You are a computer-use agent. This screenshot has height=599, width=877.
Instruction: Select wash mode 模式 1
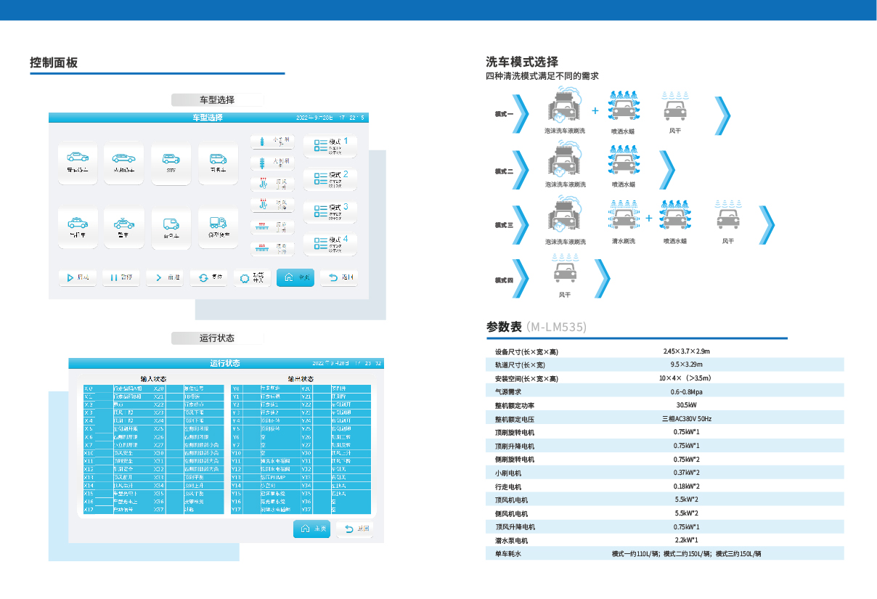(x=330, y=145)
